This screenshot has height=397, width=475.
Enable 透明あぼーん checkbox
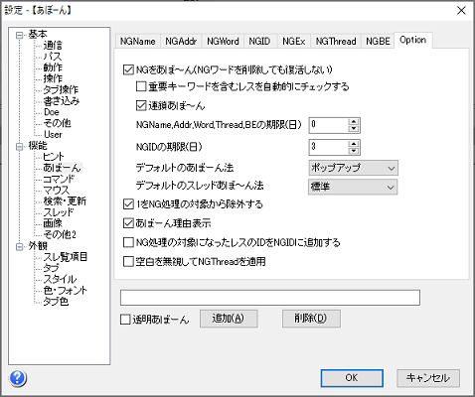pos(125,320)
